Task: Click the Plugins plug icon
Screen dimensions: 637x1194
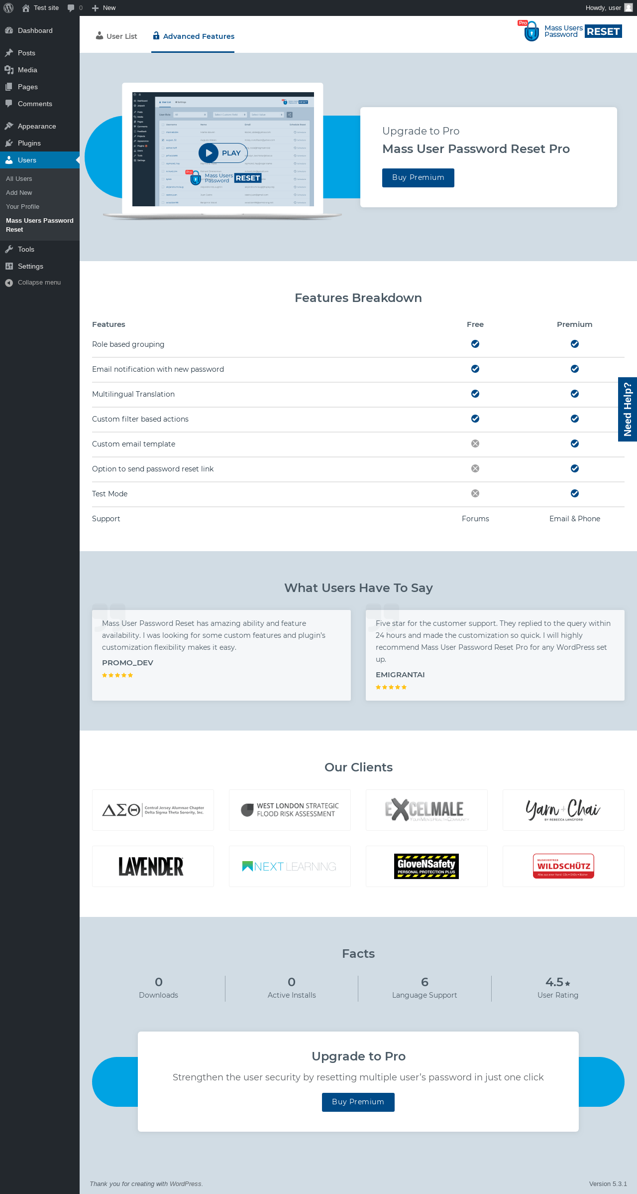Action: pyautogui.click(x=9, y=143)
